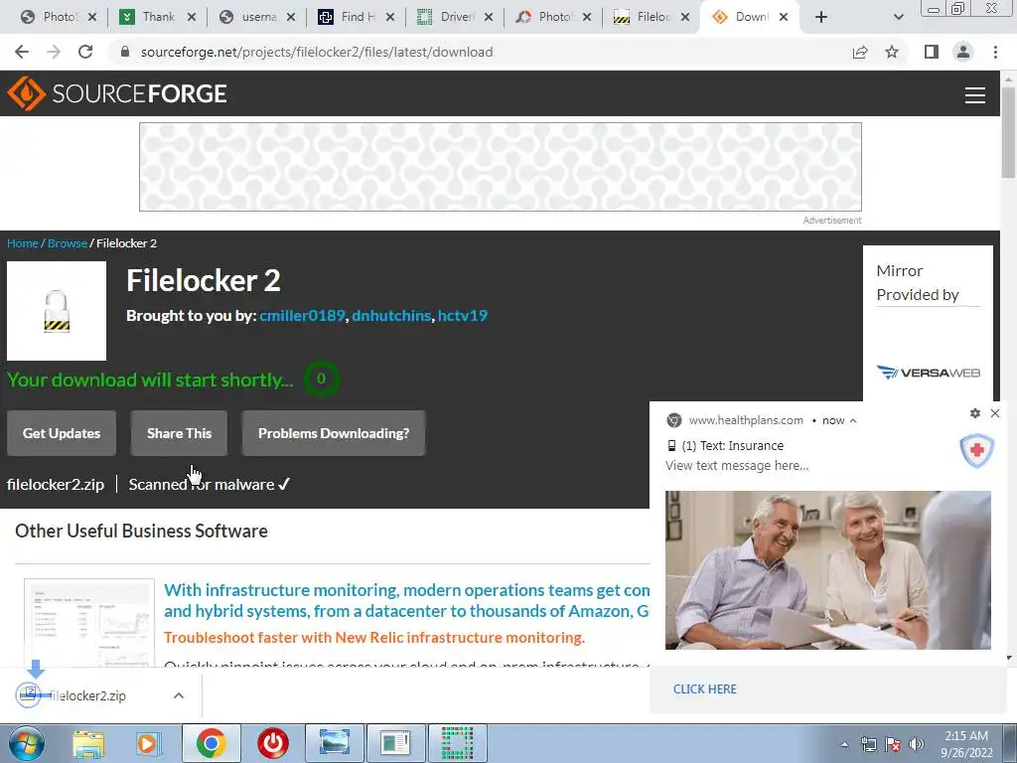Click 'Troubleshoot faster with New Relic' text

point(374,637)
